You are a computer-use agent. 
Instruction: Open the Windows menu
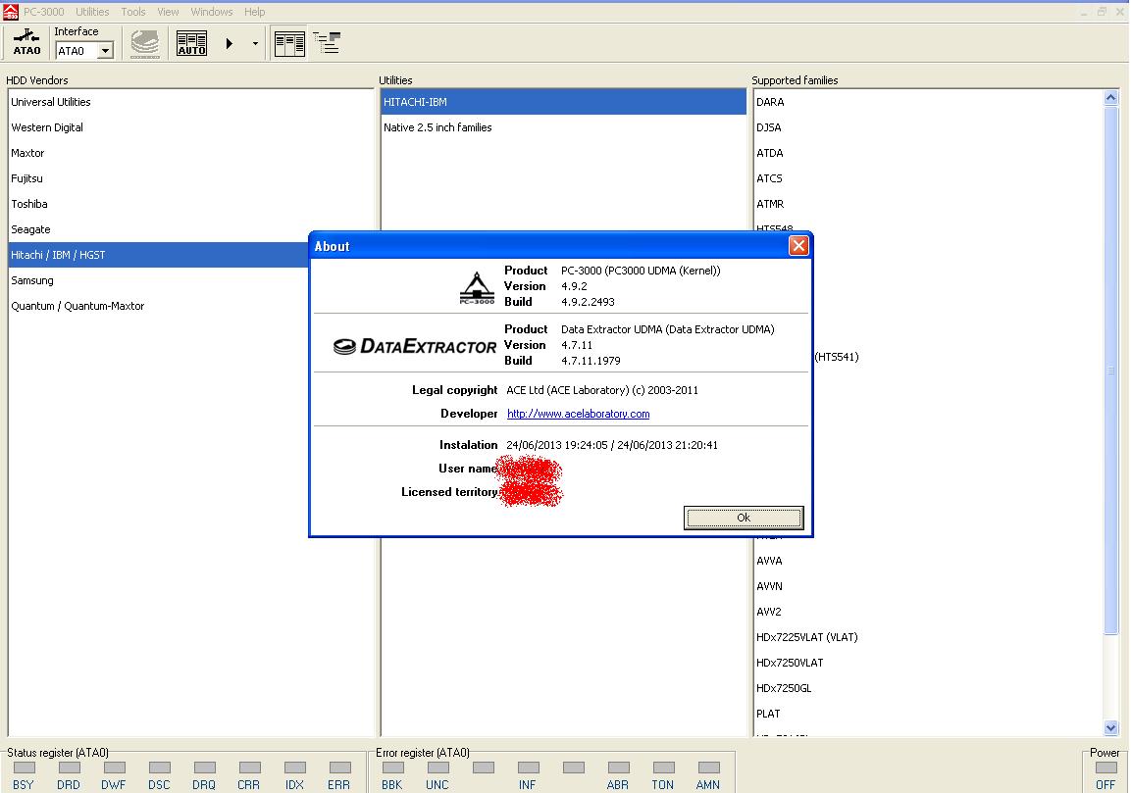pyautogui.click(x=211, y=12)
